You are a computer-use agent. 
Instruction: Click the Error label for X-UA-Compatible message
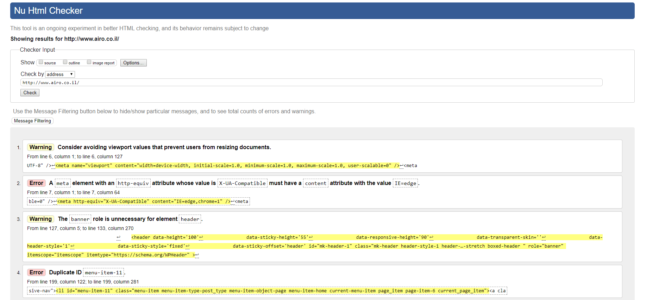[x=36, y=183]
